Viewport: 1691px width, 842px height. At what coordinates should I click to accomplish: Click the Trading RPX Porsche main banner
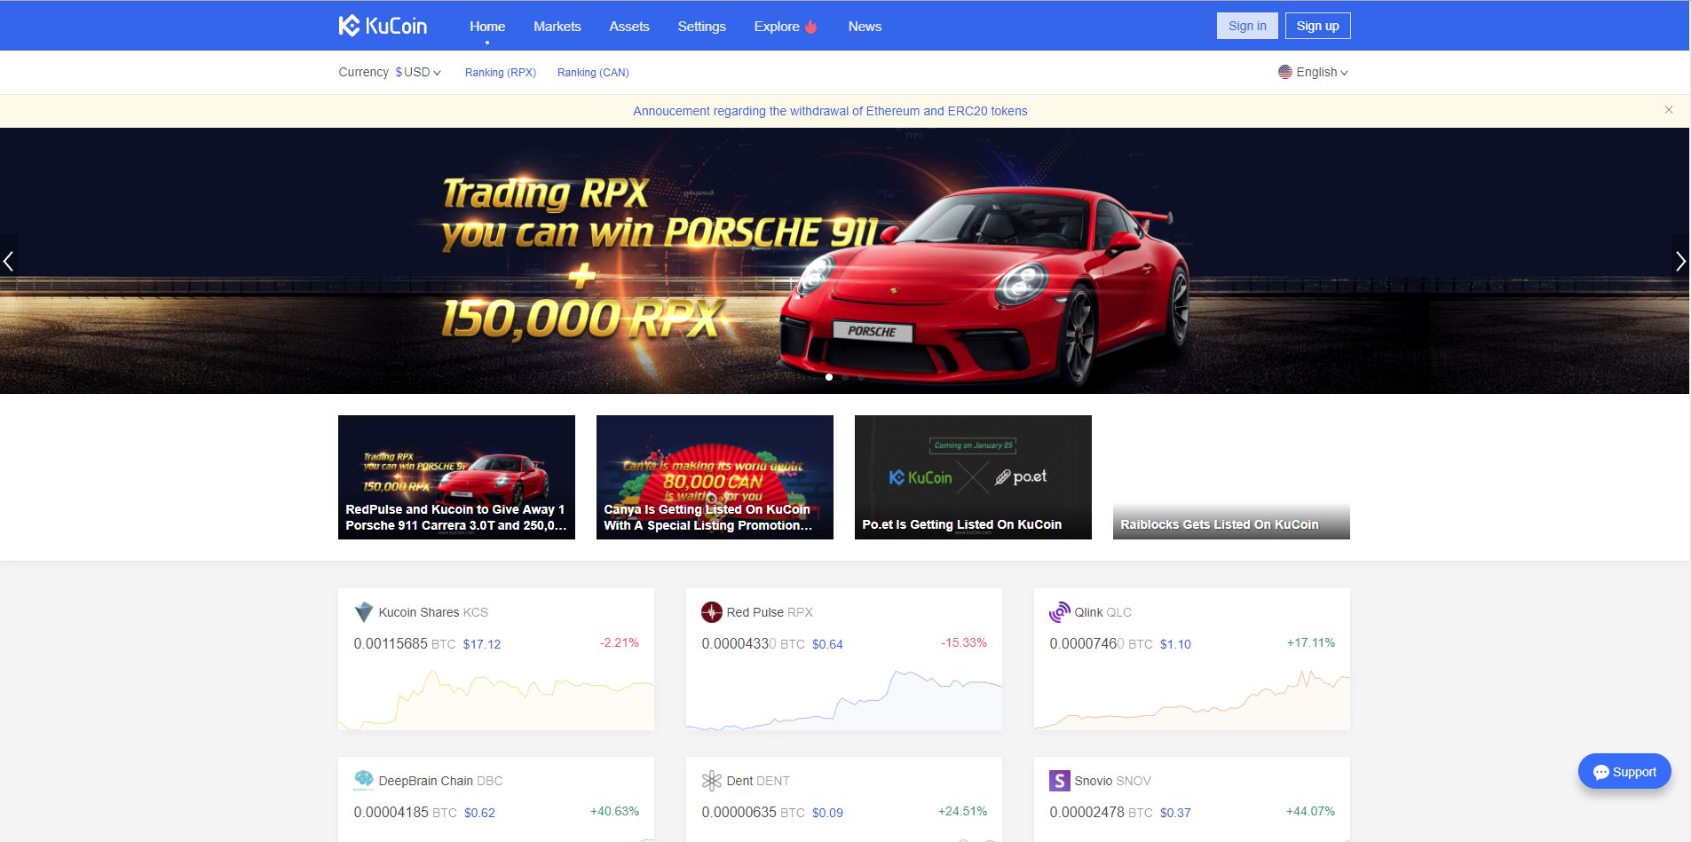pos(844,261)
